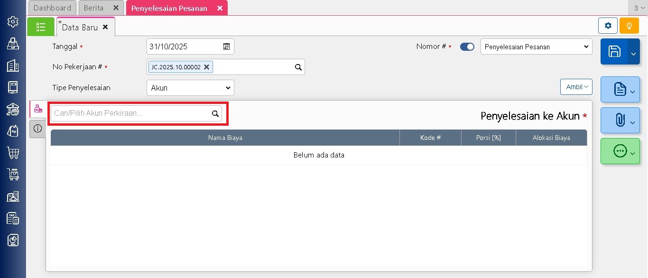Viewport: 648px width, 278px height.
Task: Open the paperclip attachment menu
Action: point(620,120)
